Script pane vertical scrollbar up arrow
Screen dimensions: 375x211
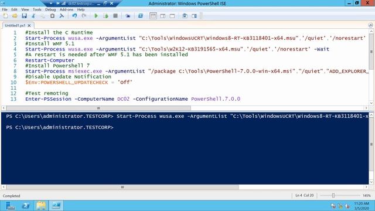[x=371, y=31]
